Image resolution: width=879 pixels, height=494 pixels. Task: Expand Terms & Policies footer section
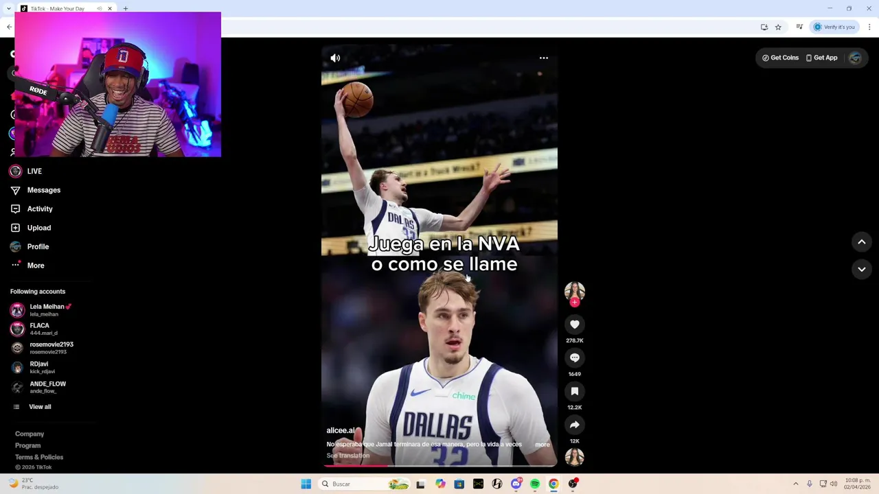[39, 457]
